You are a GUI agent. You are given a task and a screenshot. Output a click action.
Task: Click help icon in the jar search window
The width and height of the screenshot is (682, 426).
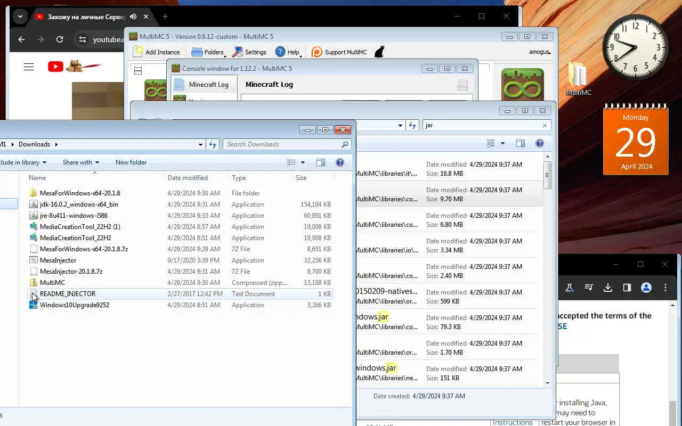click(539, 143)
